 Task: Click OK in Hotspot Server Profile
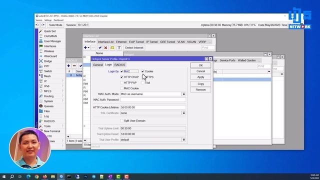[x=200, y=65]
